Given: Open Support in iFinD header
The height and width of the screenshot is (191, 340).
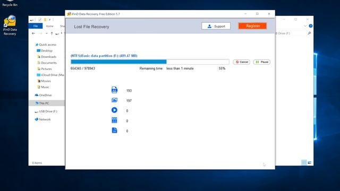Looking at the screenshot, I should 216,26.
